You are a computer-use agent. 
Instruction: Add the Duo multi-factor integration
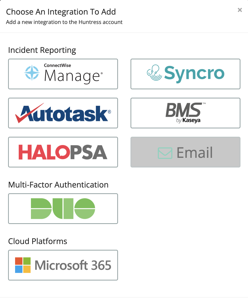click(63, 209)
